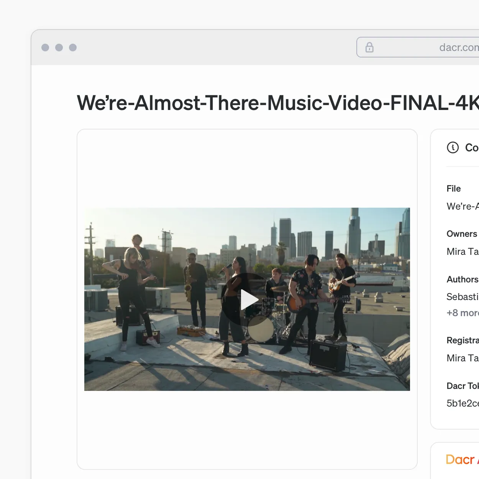Screen dimensions: 479x479
Task: Click the token value 5b1e2c…
Action: (x=463, y=404)
